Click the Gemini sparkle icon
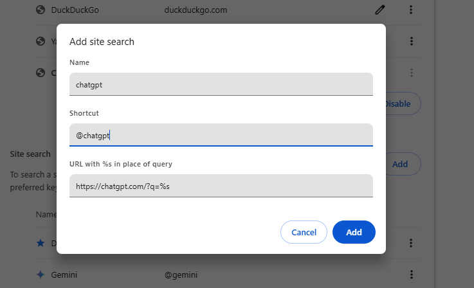474x288 pixels. point(41,274)
